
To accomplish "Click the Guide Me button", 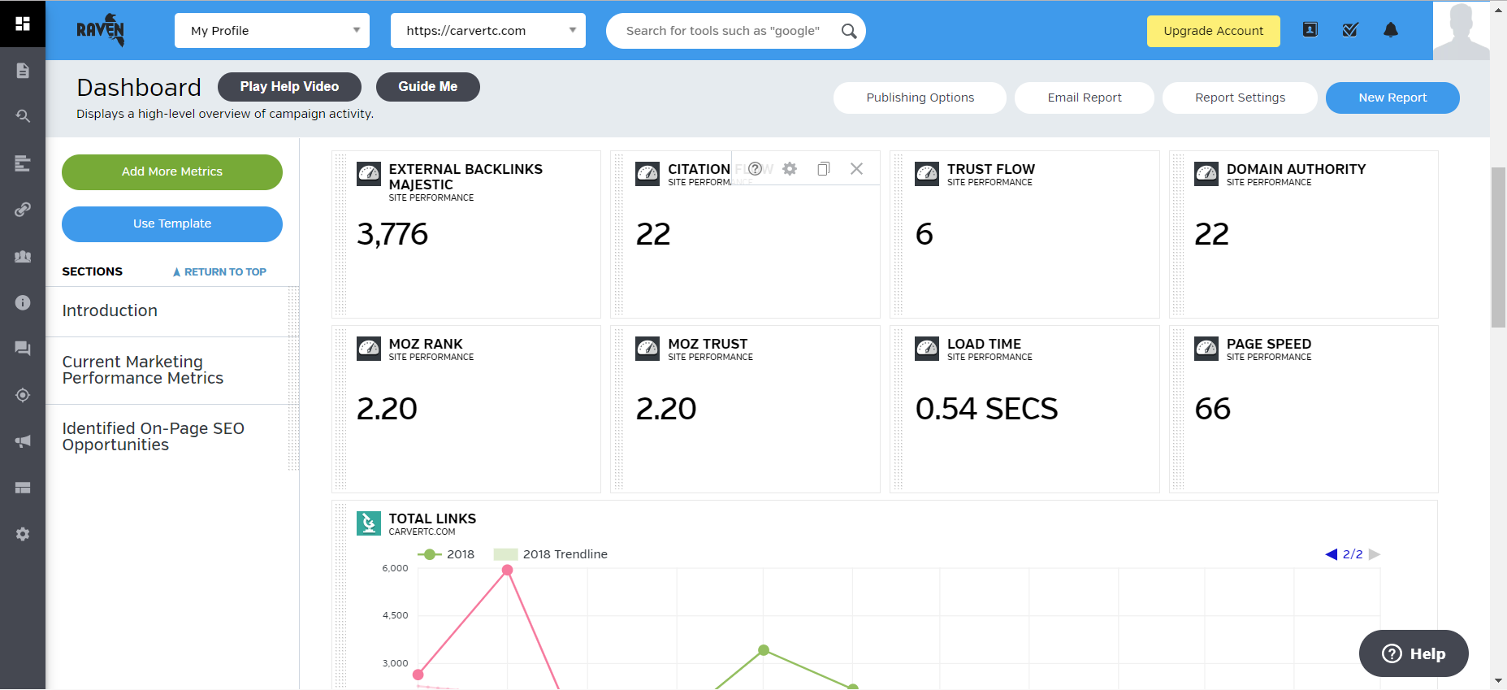I will pyautogui.click(x=428, y=87).
